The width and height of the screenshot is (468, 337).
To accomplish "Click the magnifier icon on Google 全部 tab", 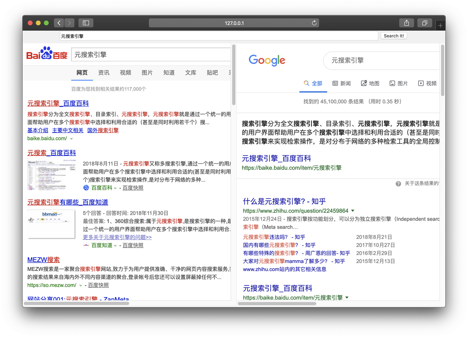I will point(306,83).
